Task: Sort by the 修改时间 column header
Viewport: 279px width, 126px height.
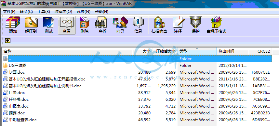Action: [232, 51]
